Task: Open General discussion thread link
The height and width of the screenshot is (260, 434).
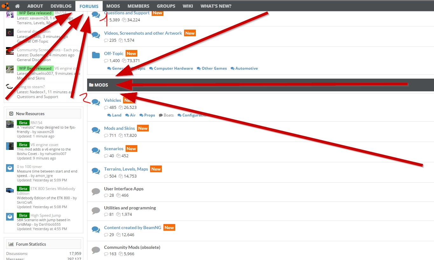Action: (x=34, y=32)
